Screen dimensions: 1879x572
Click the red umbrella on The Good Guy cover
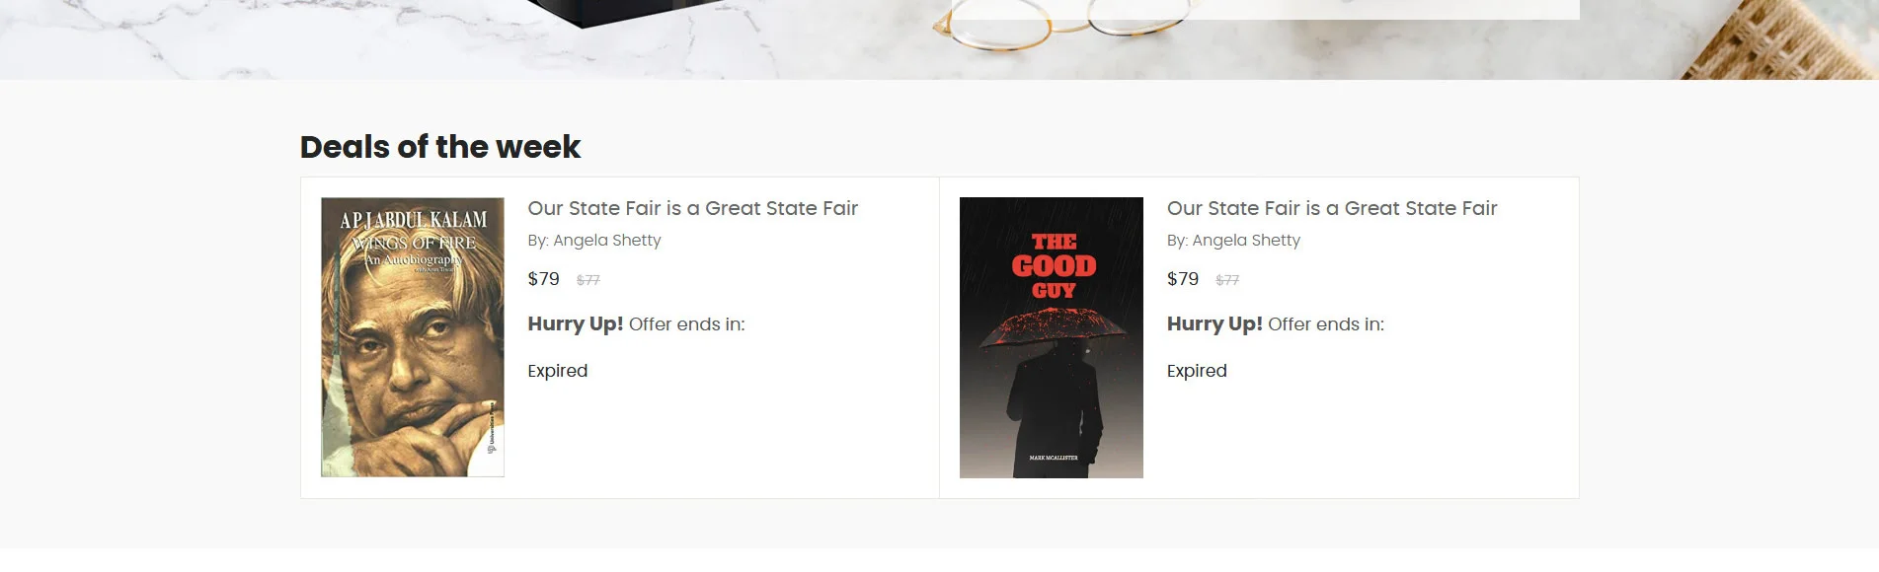(x=1052, y=325)
